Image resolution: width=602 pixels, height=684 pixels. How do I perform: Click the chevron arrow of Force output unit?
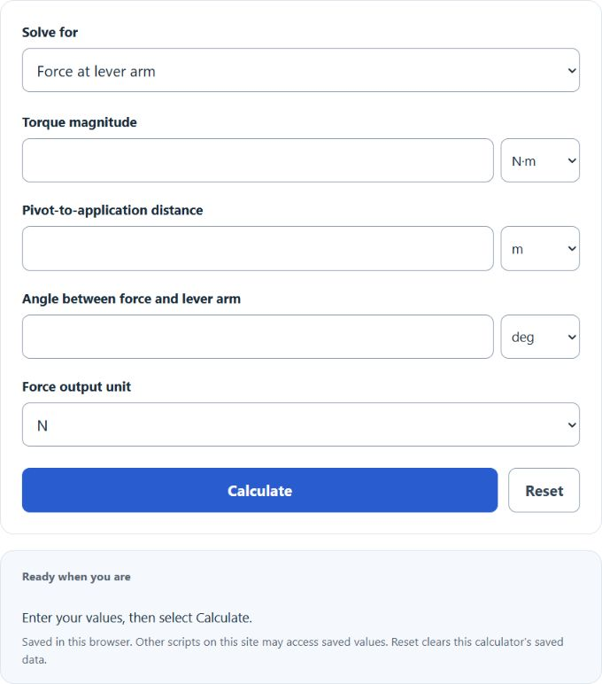(572, 425)
